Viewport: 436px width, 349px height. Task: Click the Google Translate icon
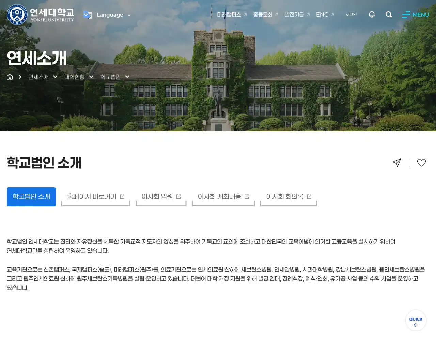(x=88, y=15)
